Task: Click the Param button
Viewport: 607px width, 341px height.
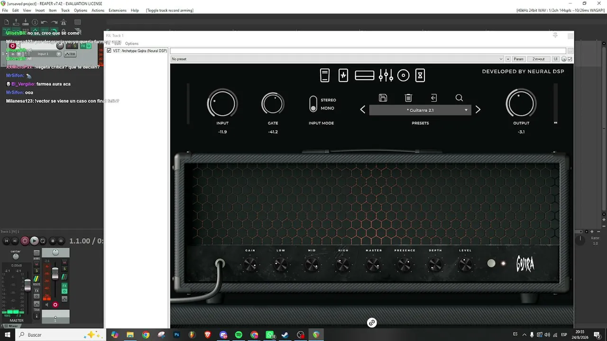Action: coord(518,59)
